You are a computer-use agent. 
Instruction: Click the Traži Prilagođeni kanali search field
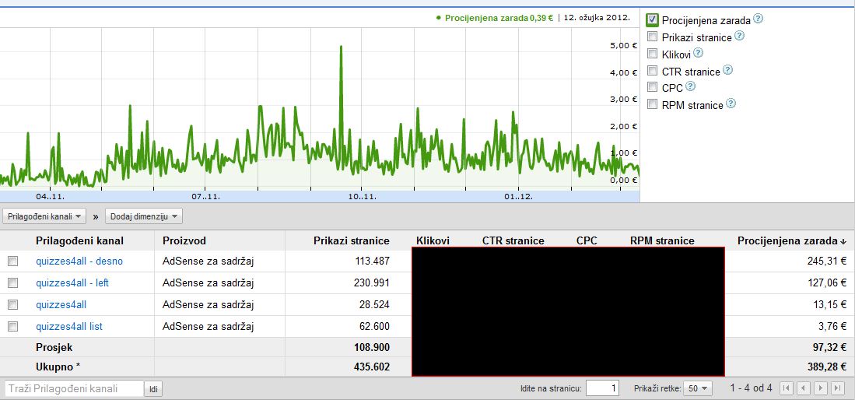tap(74, 389)
